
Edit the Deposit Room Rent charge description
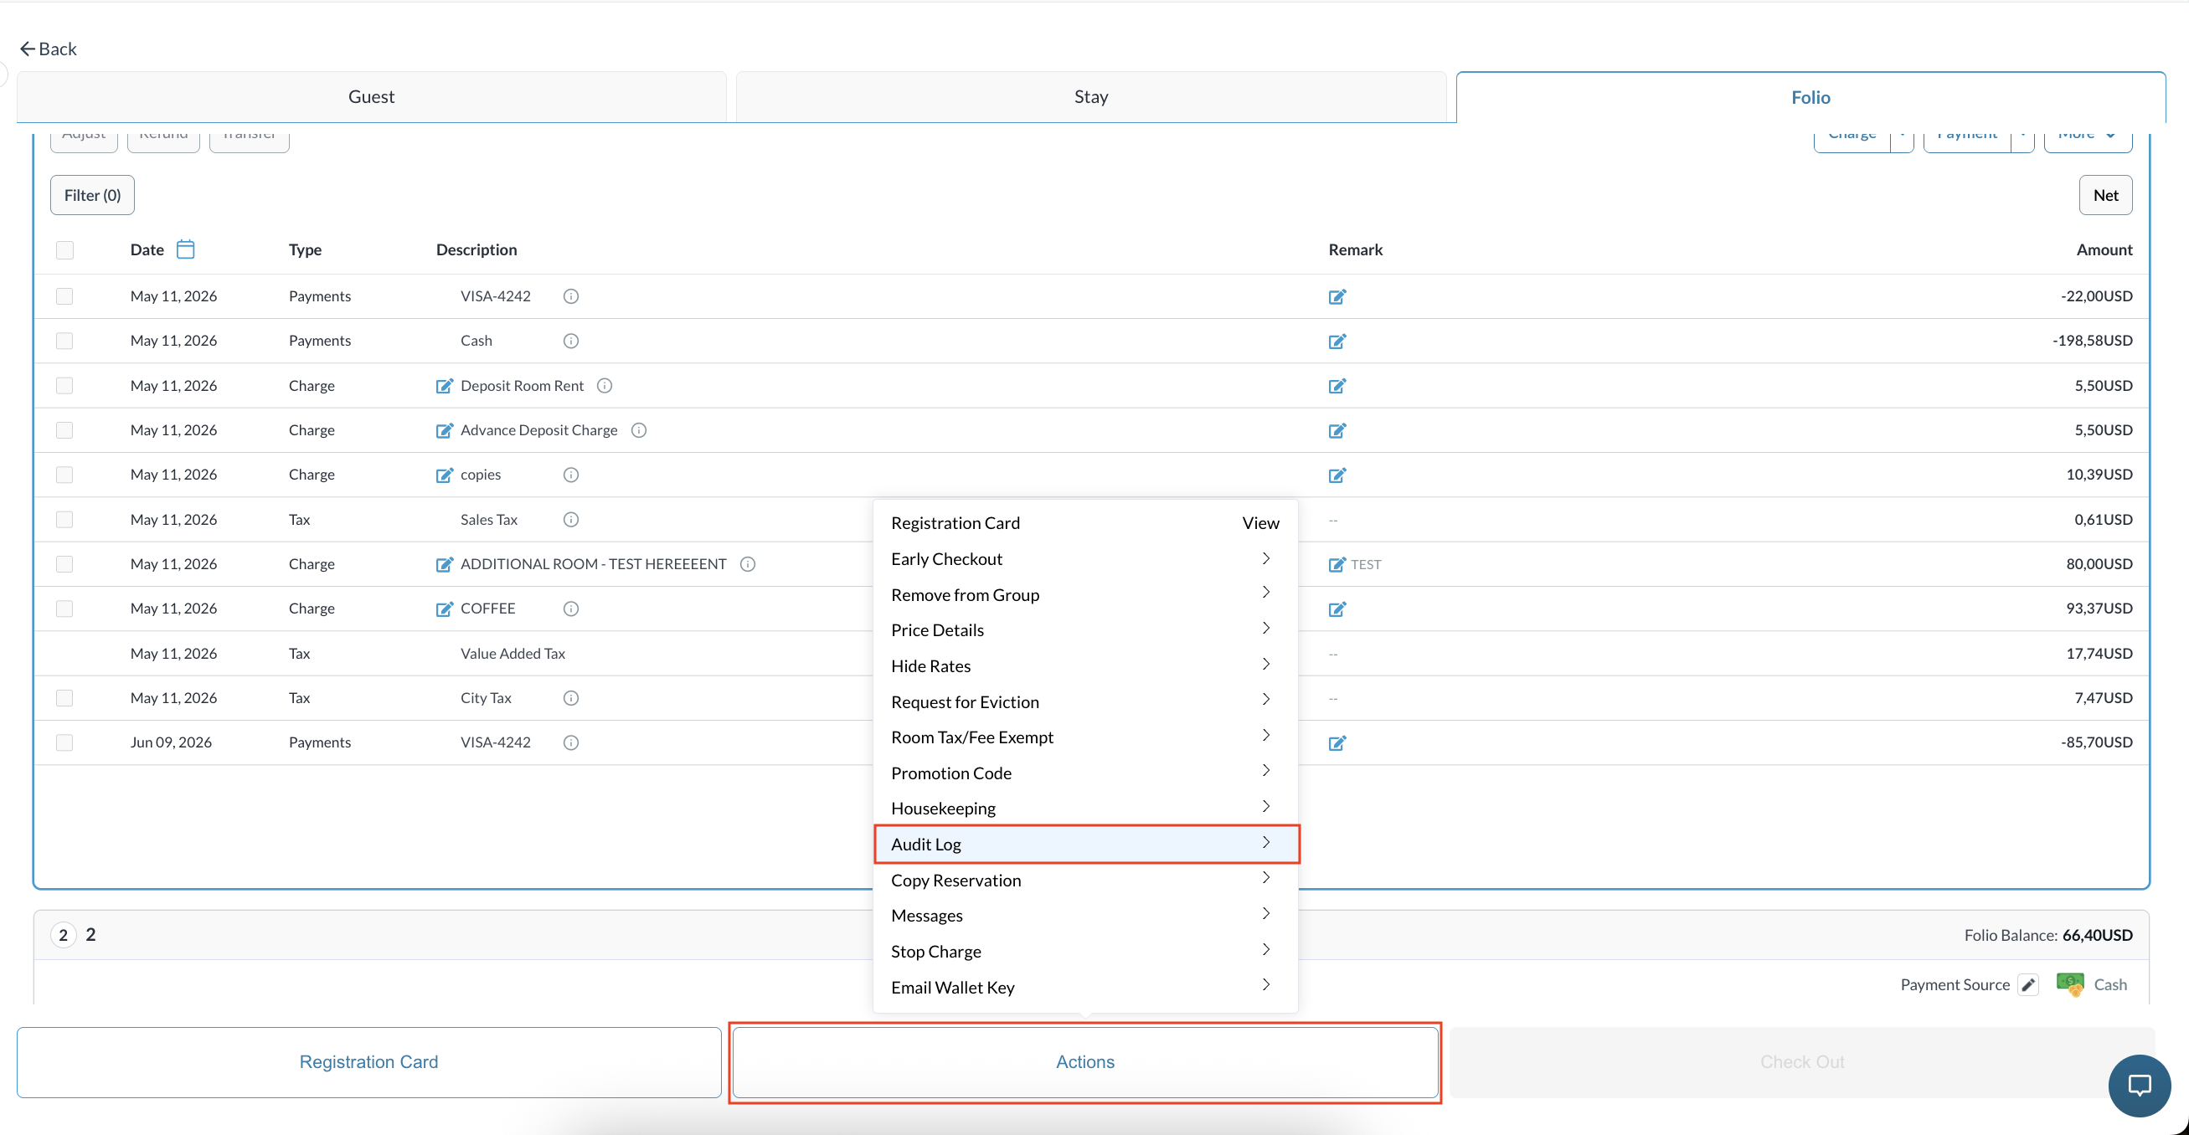[445, 386]
